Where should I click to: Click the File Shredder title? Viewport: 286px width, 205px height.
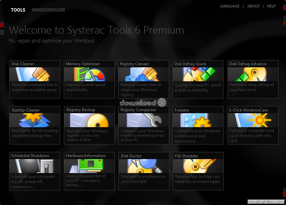(x=186, y=156)
